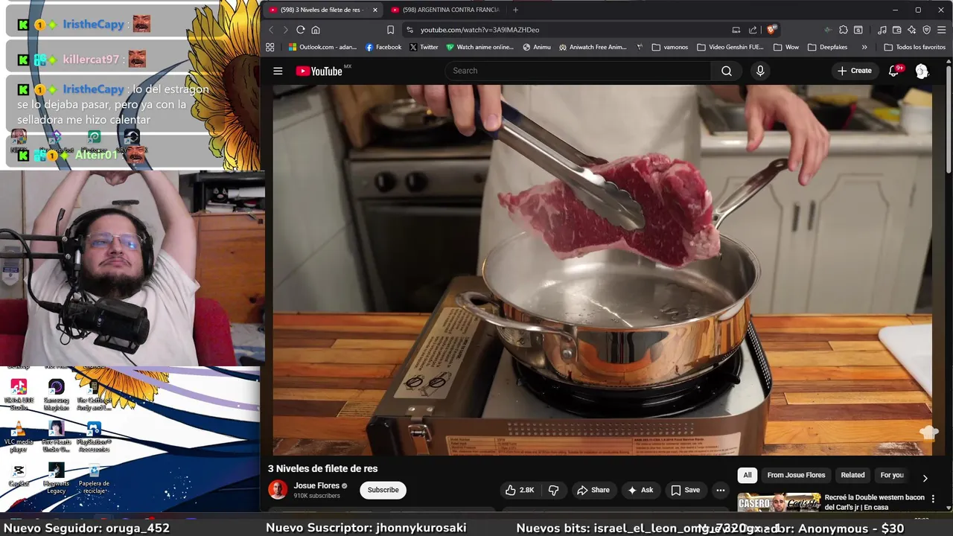Open TikTok LIVE Studio desktop shortcut

point(19,395)
